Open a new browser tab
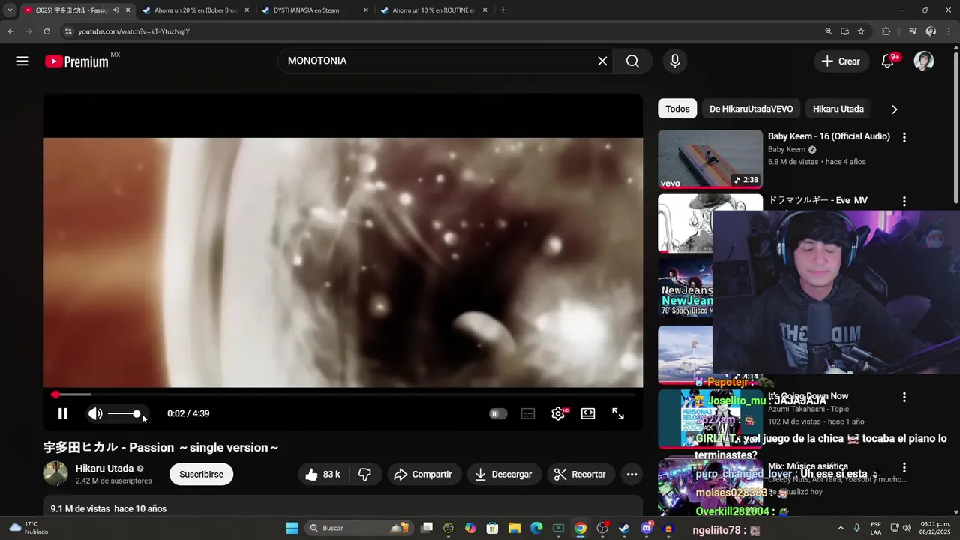960x540 pixels. click(x=502, y=10)
